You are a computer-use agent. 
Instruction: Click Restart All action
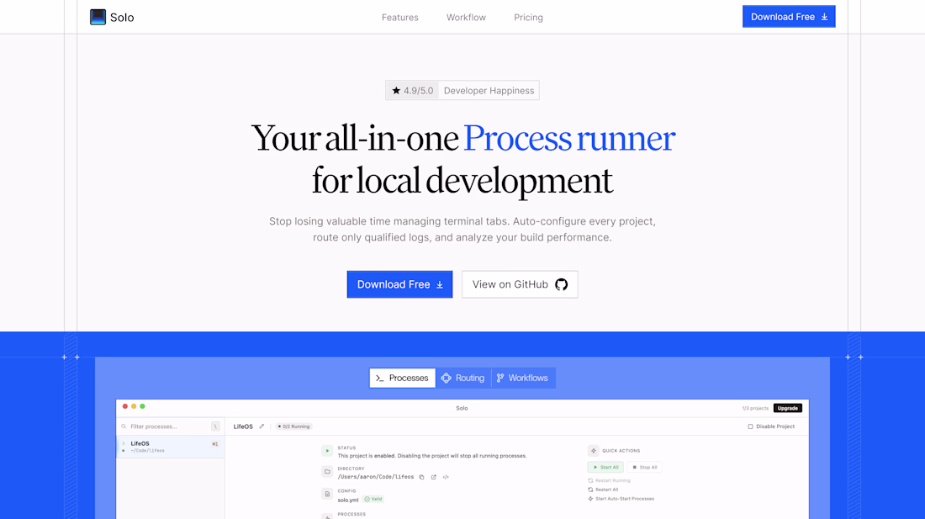click(x=603, y=490)
